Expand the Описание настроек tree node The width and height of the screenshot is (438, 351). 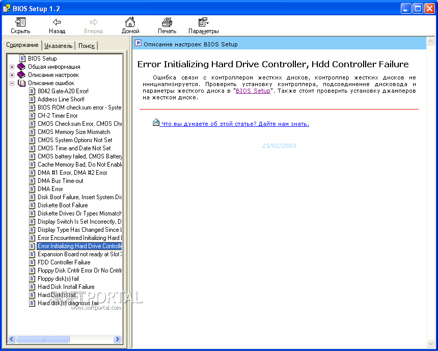click(x=12, y=75)
